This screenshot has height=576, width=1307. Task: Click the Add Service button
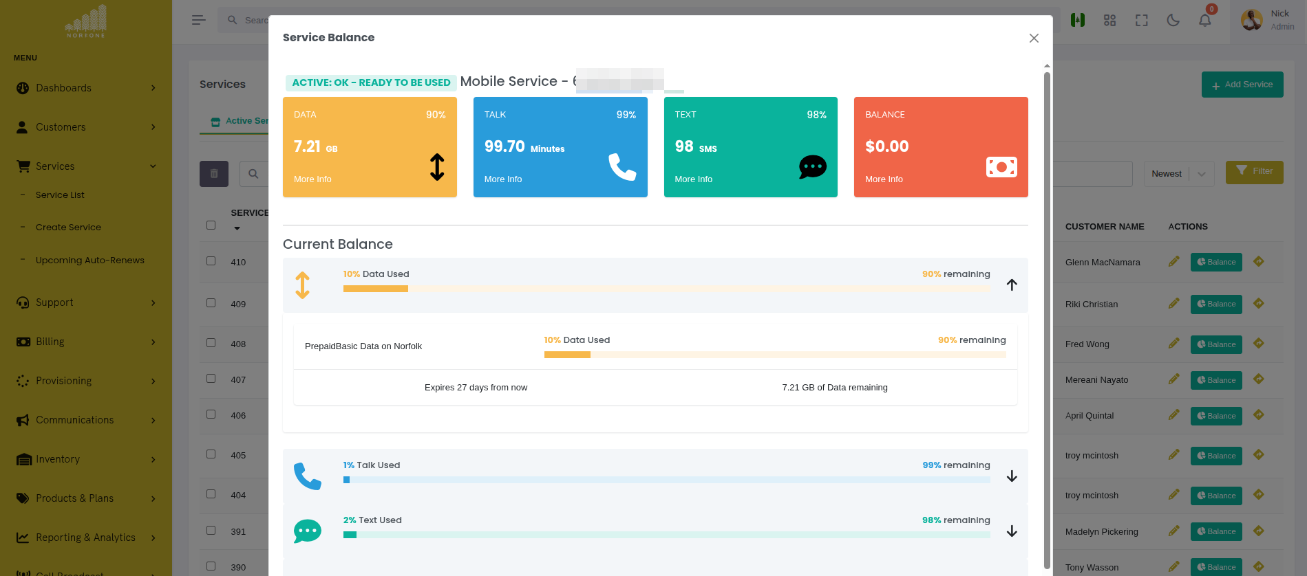[x=1242, y=85]
